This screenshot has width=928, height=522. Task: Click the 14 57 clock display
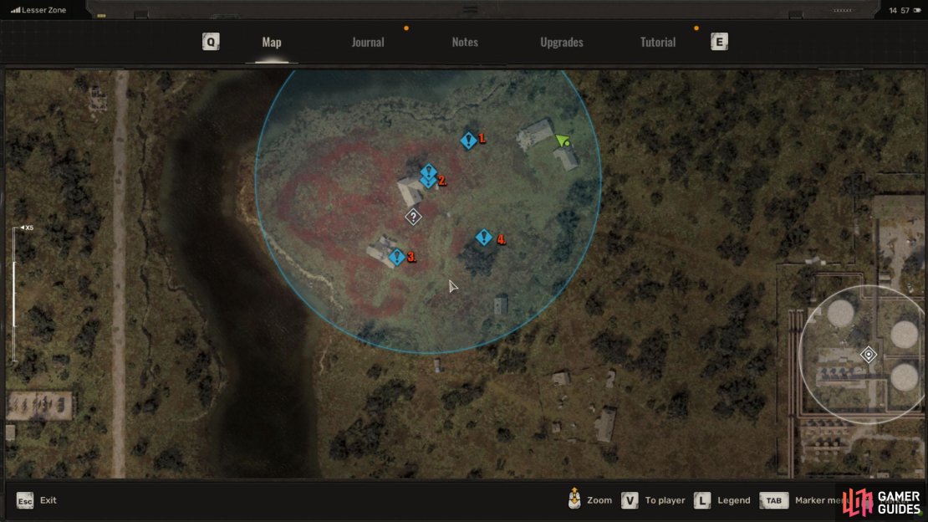[899, 11]
